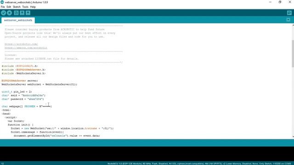The image size is (294, 165).
Task: Save the sketch with the down-arrow icon
Action: point(28,13)
